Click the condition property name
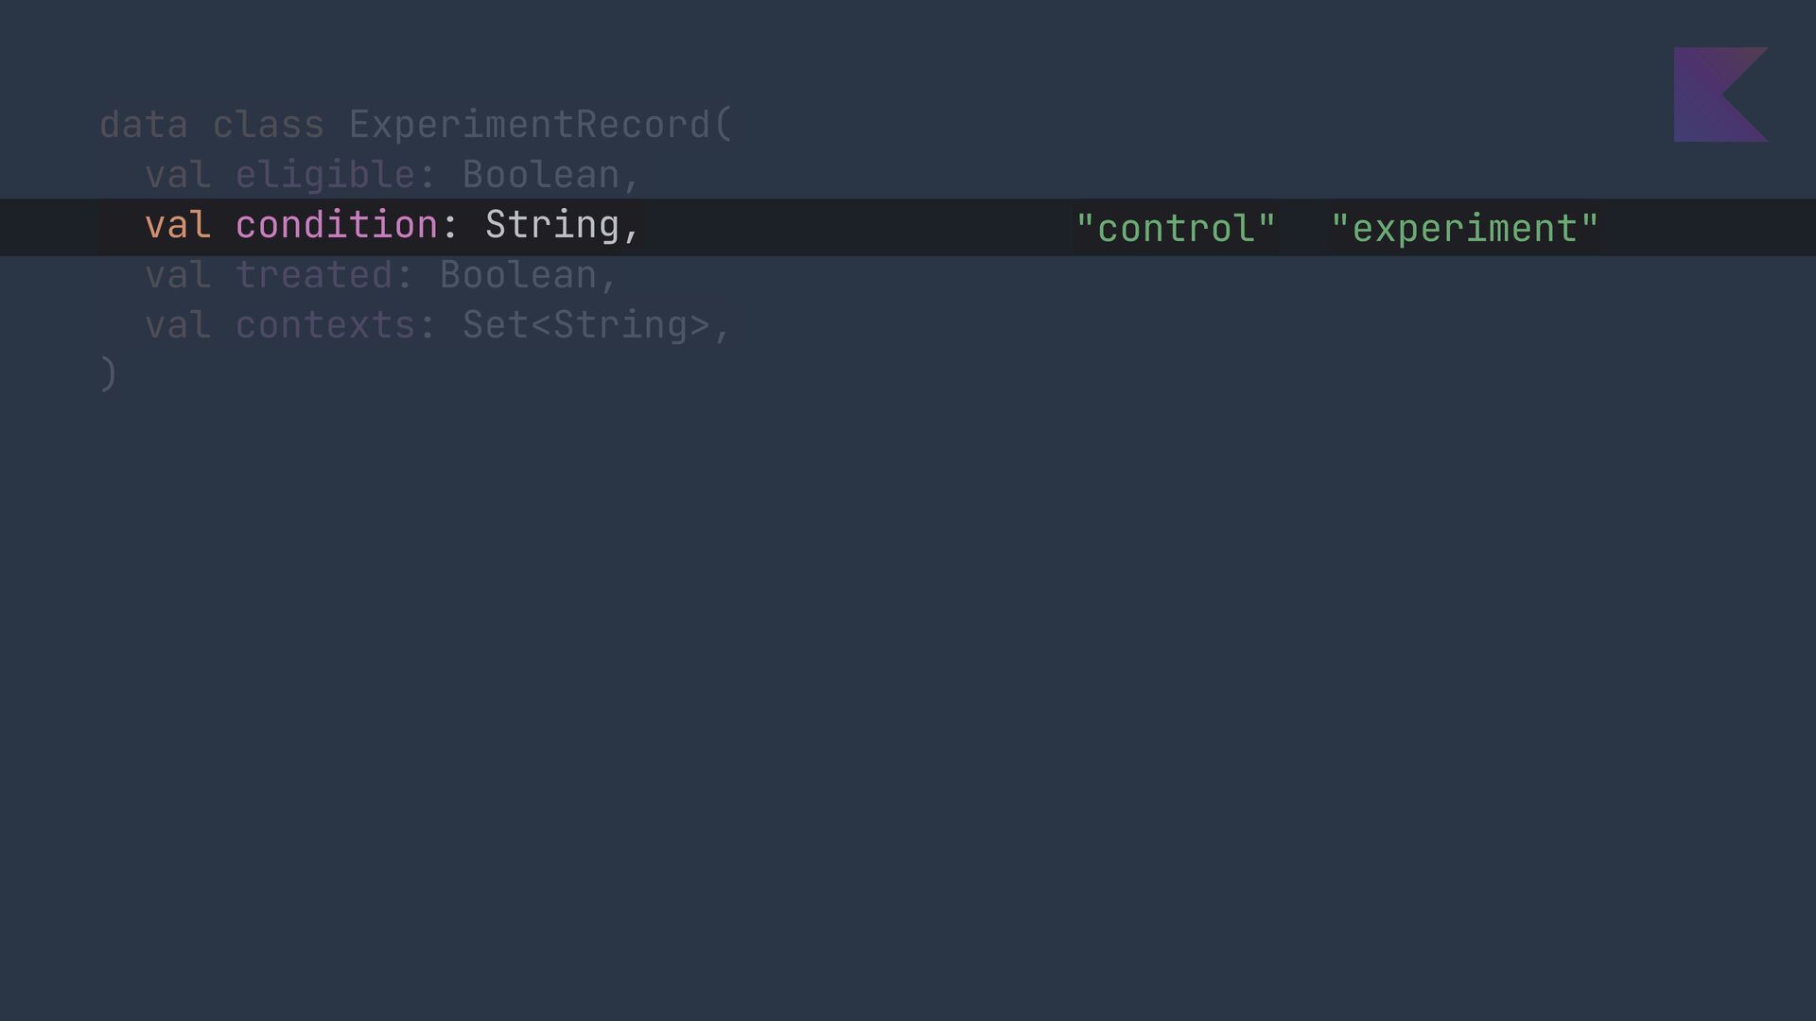Screen dimensions: 1816x1021 337,225
